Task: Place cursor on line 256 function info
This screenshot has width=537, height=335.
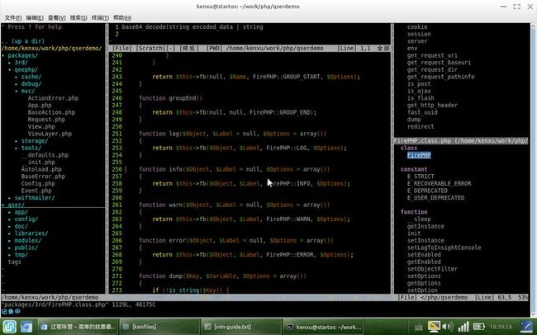Action: coord(235,169)
